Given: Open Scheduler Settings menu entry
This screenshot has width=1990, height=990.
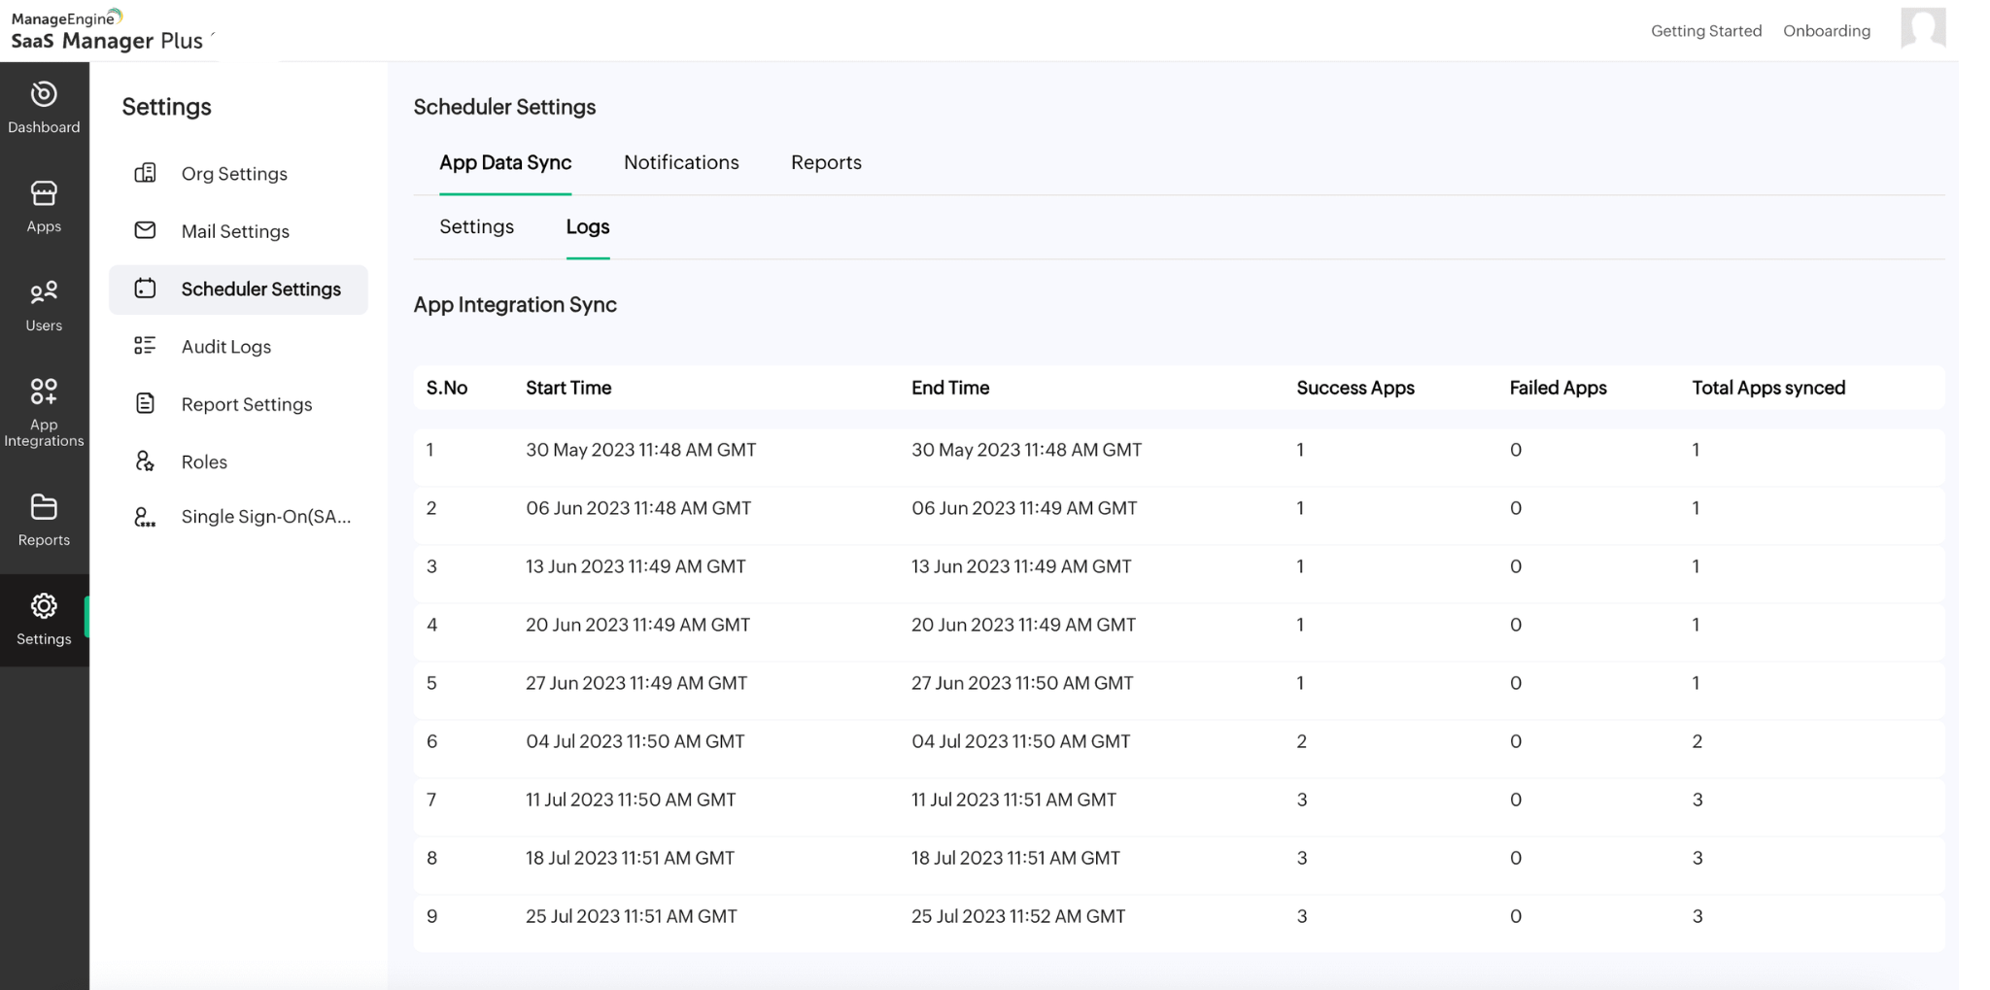Looking at the screenshot, I should pyautogui.click(x=260, y=290).
